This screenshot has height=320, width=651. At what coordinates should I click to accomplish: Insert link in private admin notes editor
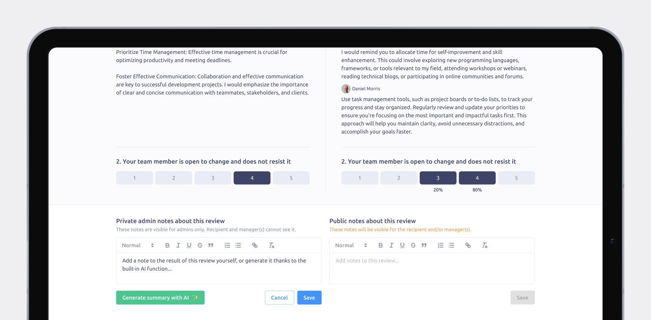(255, 245)
